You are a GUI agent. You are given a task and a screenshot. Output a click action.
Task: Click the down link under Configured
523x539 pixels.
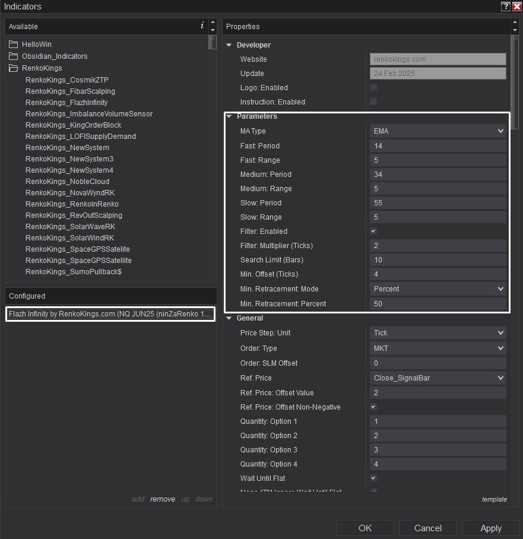pos(204,499)
